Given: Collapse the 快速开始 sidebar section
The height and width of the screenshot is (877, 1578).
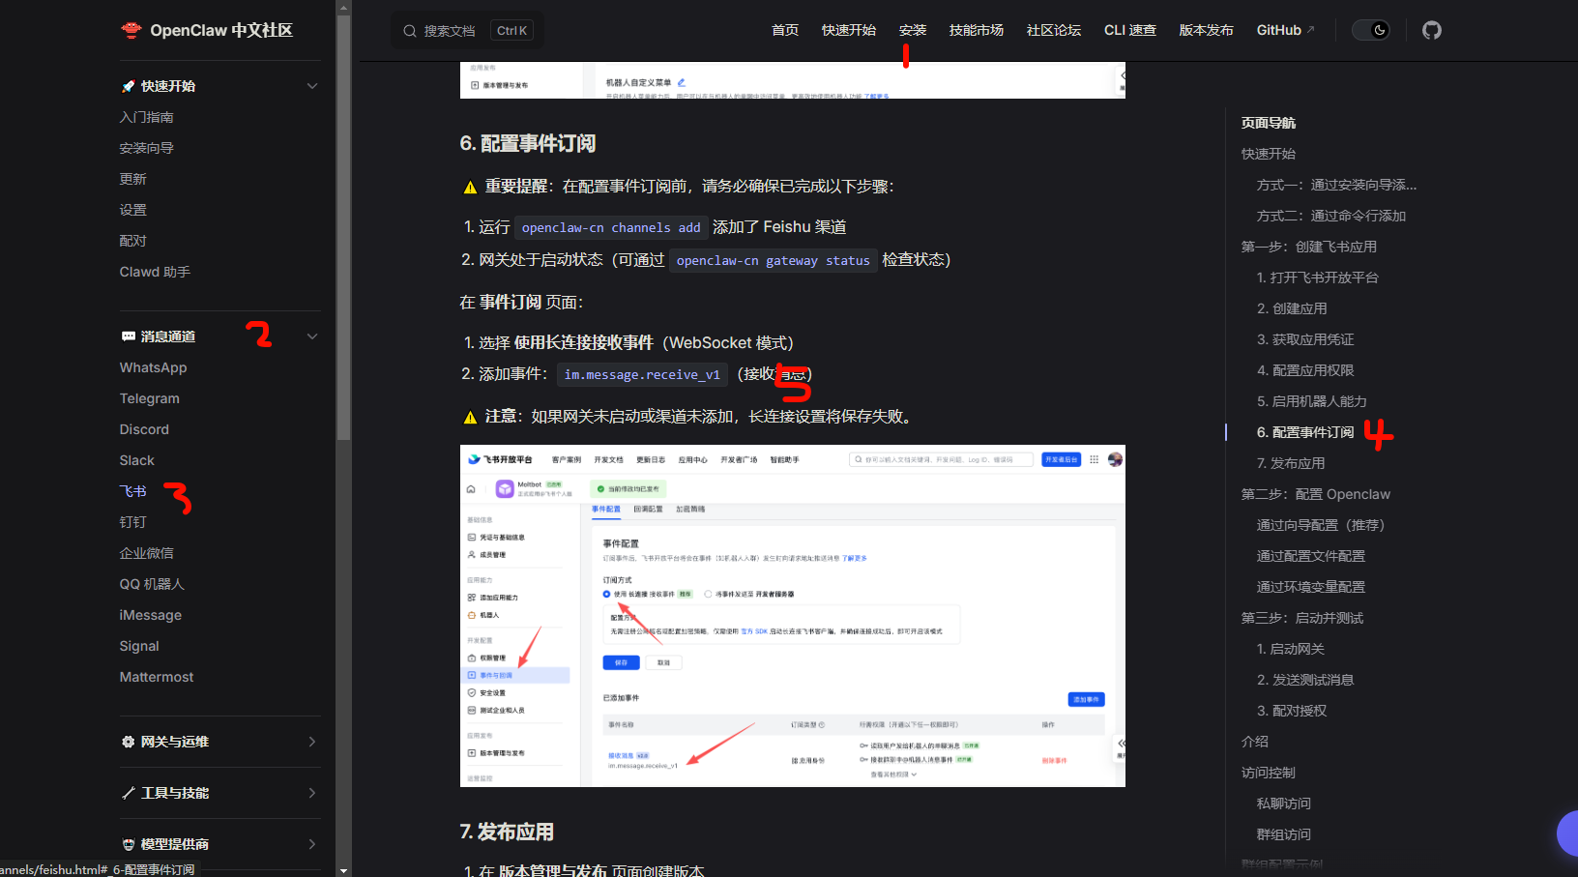Looking at the screenshot, I should (311, 85).
